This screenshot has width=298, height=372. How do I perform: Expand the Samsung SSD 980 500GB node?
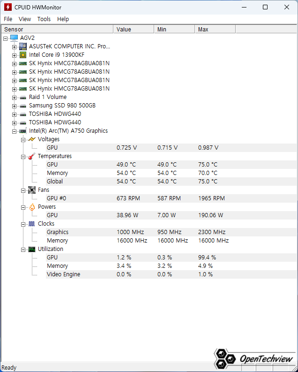[x=14, y=106]
